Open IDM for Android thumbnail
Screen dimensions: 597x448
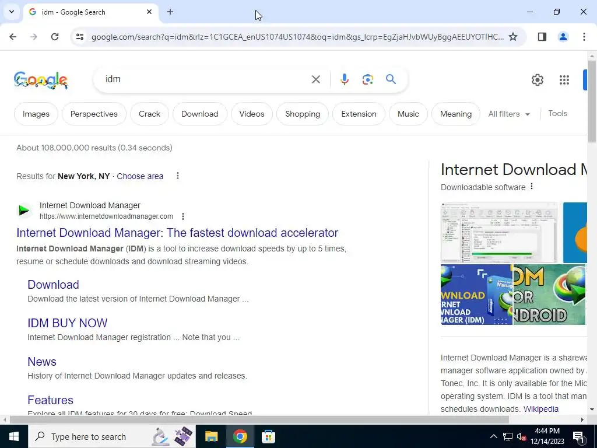click(x=549, y=295)
